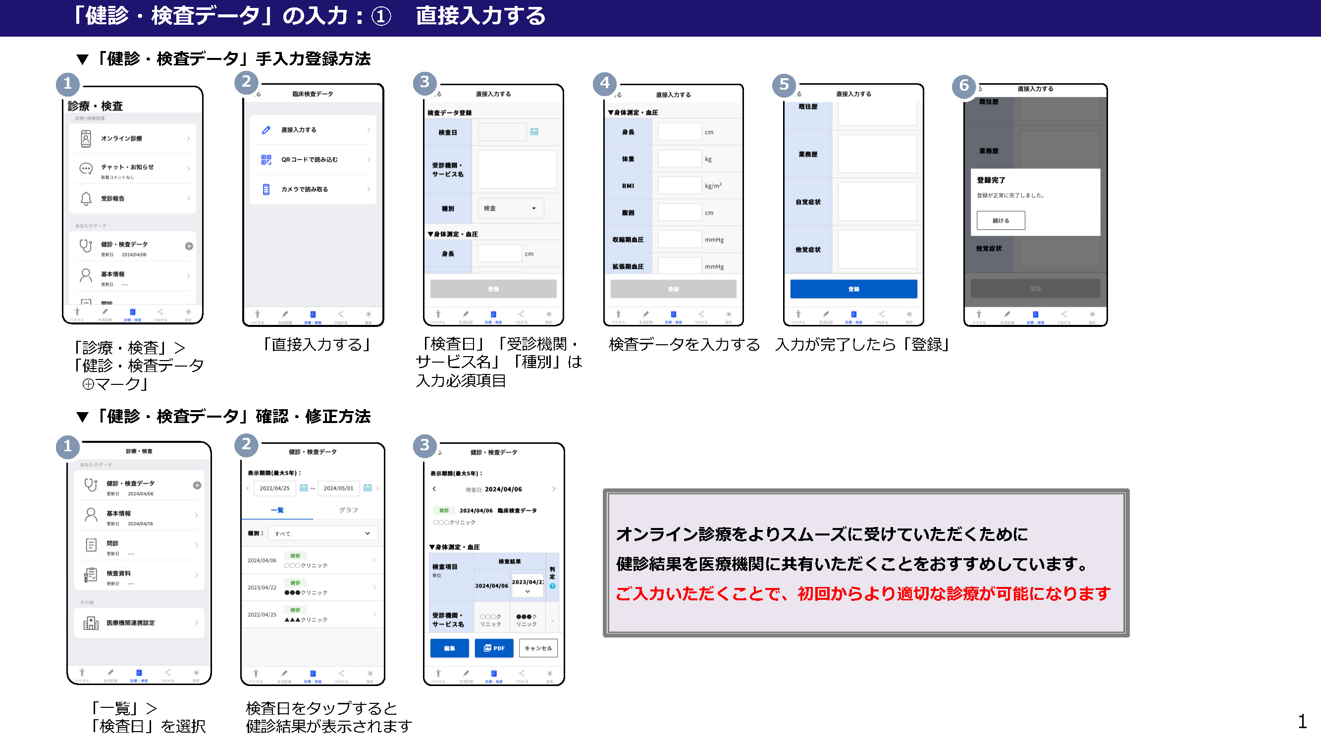Tap the person icon beside 基本情報 updated 2024/04/18
The height and width of the screenshot is (743, 1321).
tap(91, 515)
